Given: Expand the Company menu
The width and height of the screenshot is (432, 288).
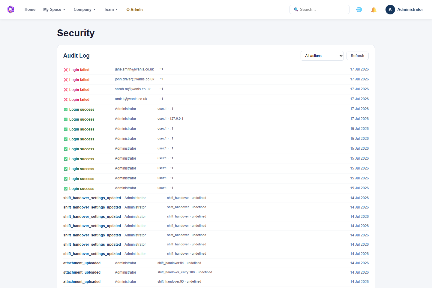Looking at the screenshot, I should (85, 10).
